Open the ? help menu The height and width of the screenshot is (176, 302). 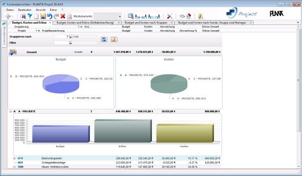click(62, 10)
